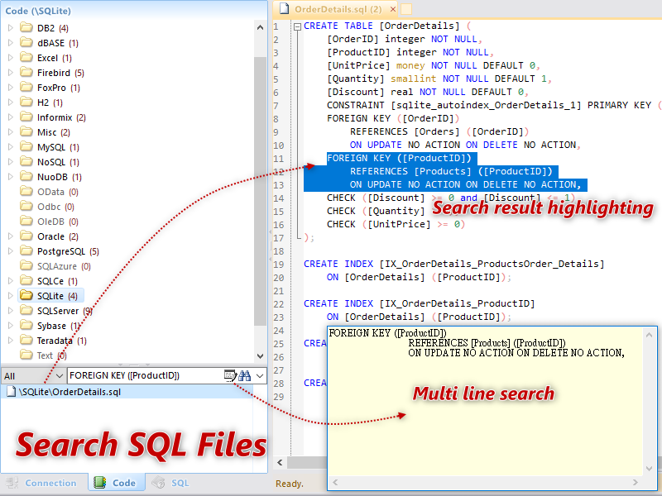Click the Code (\SQLite) panel header
This screenshot has height=496, width=662.
(x=133, y=10)
